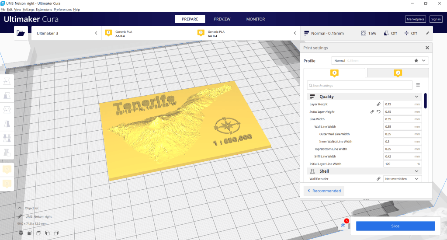Close the Print settings panel
Viewport: 447px width, 240px height.
[x=427, y=48]
